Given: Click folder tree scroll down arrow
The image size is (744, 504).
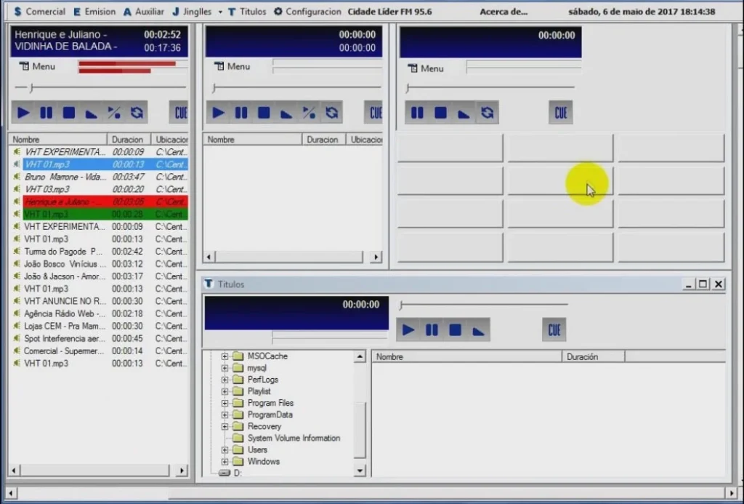Looking at the screenshot, I should click(360, 471).
